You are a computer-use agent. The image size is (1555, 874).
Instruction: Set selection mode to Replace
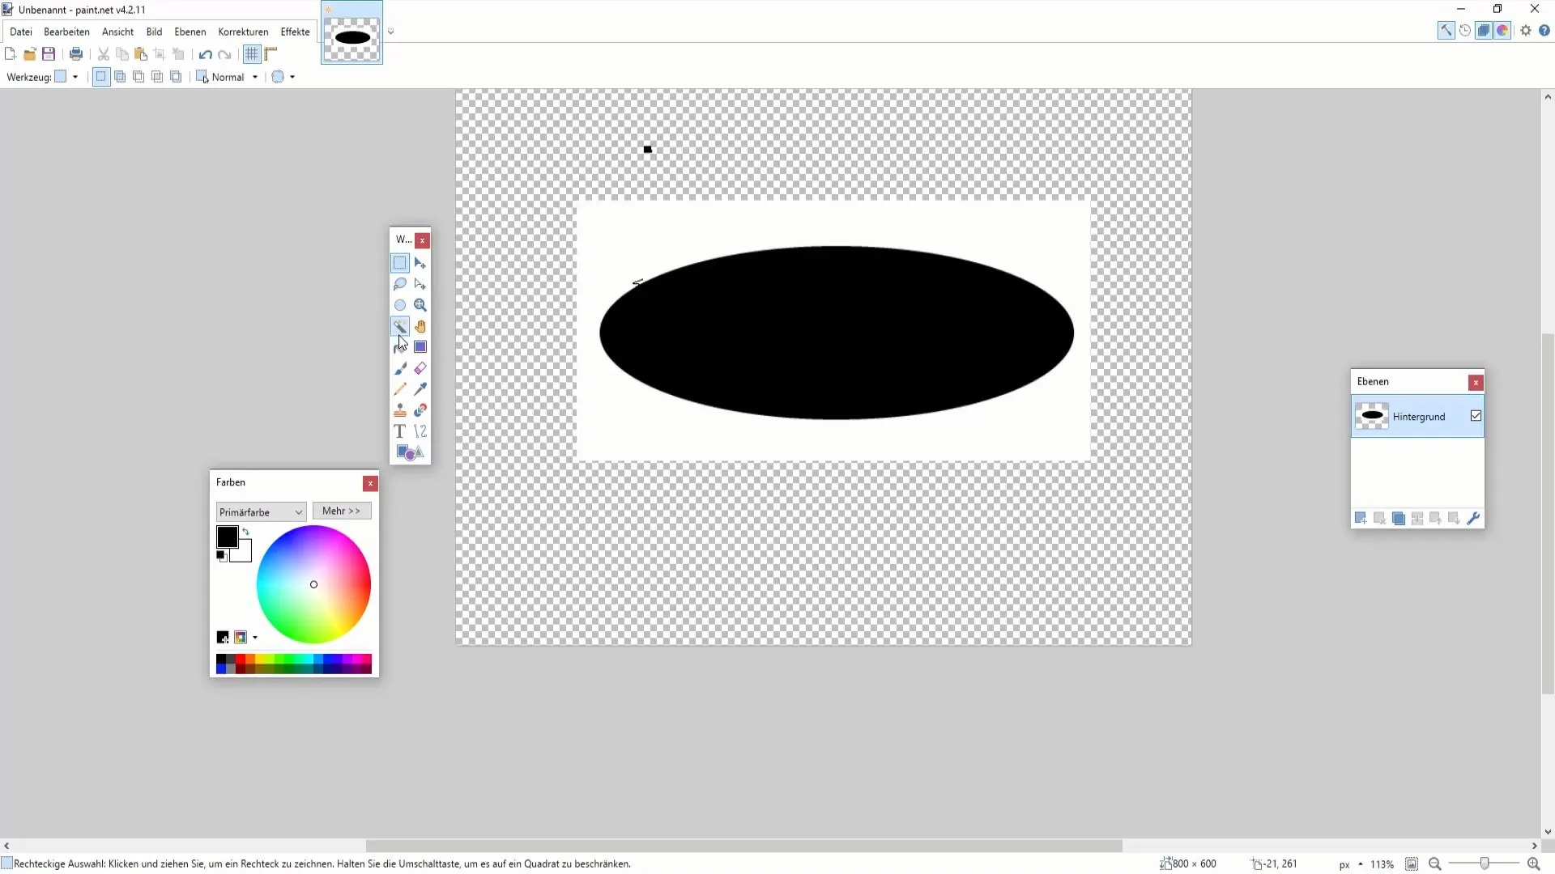tap(101, 77)
